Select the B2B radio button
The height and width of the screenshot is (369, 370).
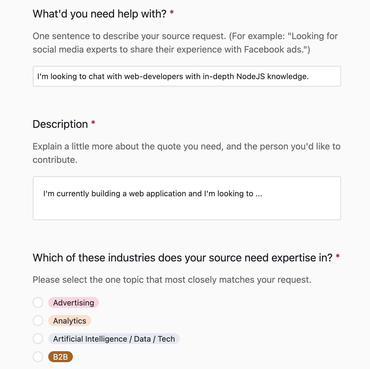[38, 357]
